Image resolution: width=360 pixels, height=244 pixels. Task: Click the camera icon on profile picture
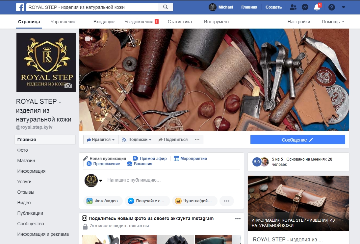click(68, 86)
